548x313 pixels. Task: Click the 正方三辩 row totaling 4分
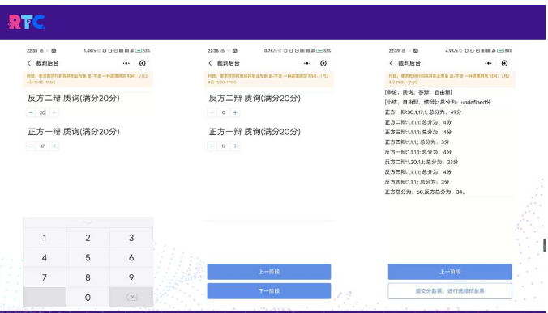coord(418,132)
